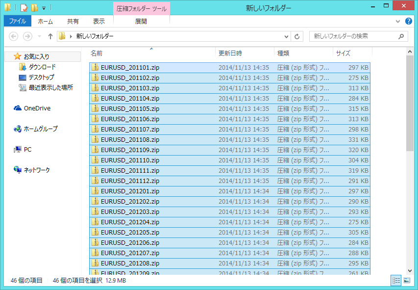Click the New Folder icon in title bar
Viewport: 418px width, 290px height.
(34, 8)
